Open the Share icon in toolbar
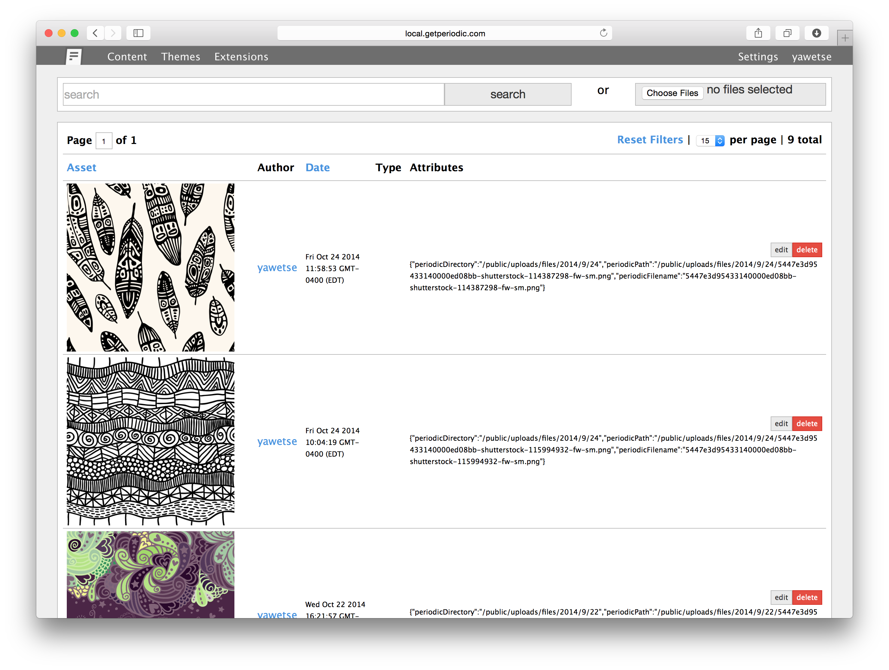The image size is (889, 670). tap(758, 33)
